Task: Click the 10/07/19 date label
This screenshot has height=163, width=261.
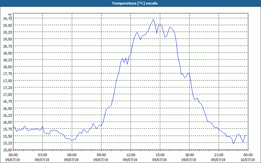Action: point(247,160)
